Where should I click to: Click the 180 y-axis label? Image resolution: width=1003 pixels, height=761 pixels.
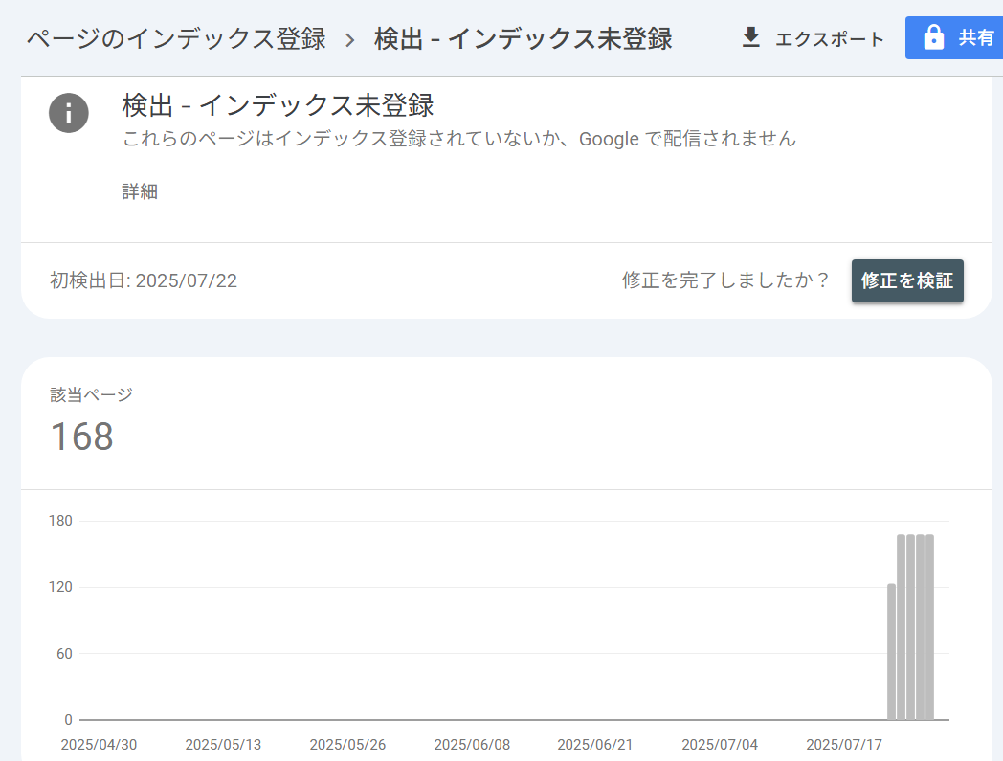click(x=60, y=521)
